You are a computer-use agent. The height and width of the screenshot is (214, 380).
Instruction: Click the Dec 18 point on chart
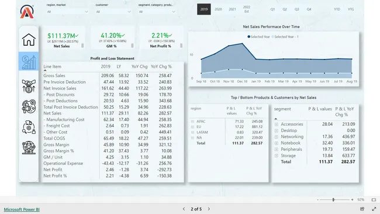coord(242,44)
